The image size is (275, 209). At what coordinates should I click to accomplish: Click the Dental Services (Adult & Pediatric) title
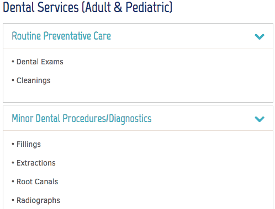(88, 7)
